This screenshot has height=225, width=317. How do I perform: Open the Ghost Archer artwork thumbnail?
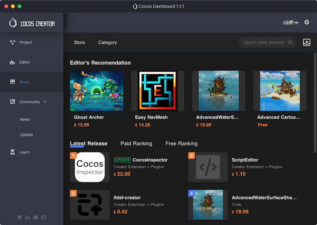point(97,91)
